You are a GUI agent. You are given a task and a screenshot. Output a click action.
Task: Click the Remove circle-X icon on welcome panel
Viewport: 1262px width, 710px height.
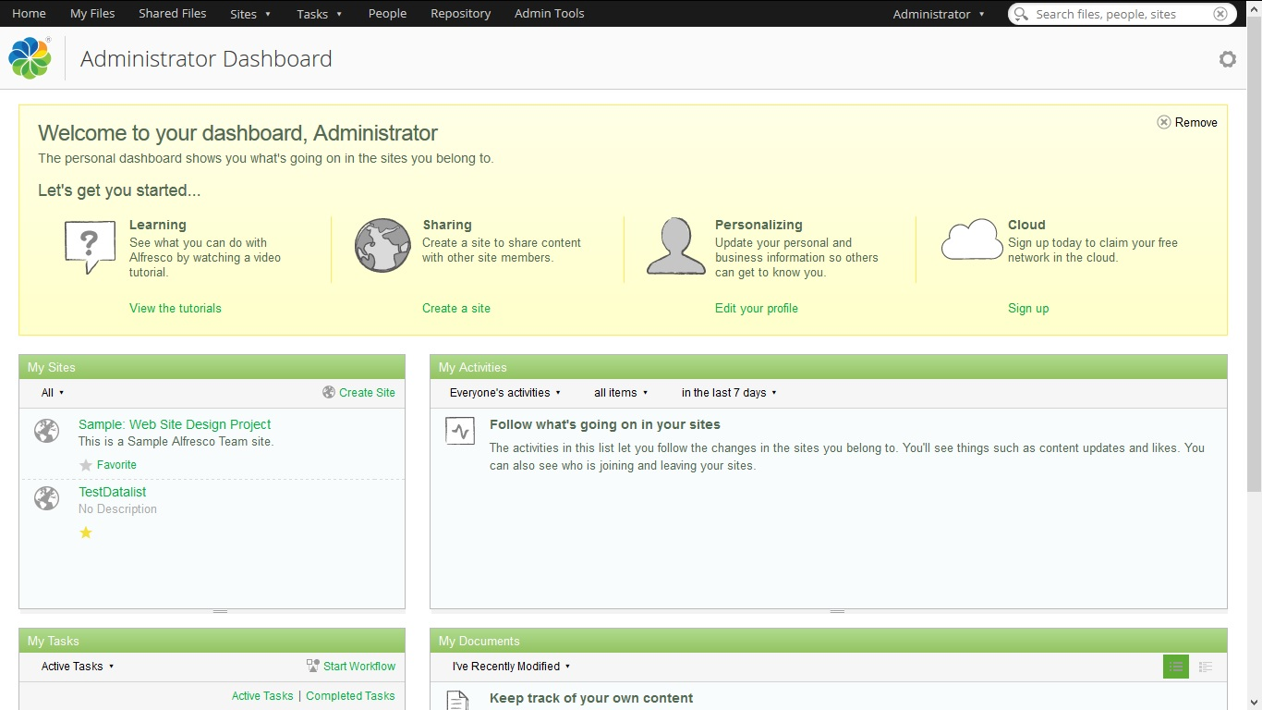tap(1164, 122)
